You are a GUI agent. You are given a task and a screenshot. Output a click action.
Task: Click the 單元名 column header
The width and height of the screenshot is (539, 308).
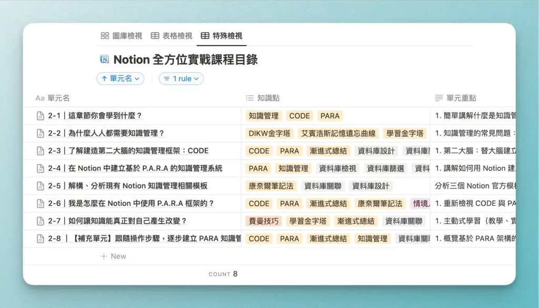point(53,98)
